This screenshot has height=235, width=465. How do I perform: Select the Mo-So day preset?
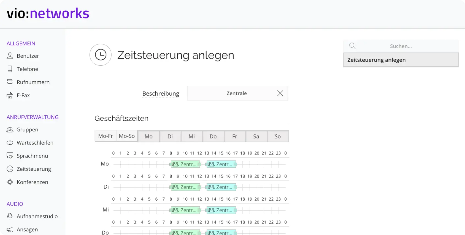(127, 136)
